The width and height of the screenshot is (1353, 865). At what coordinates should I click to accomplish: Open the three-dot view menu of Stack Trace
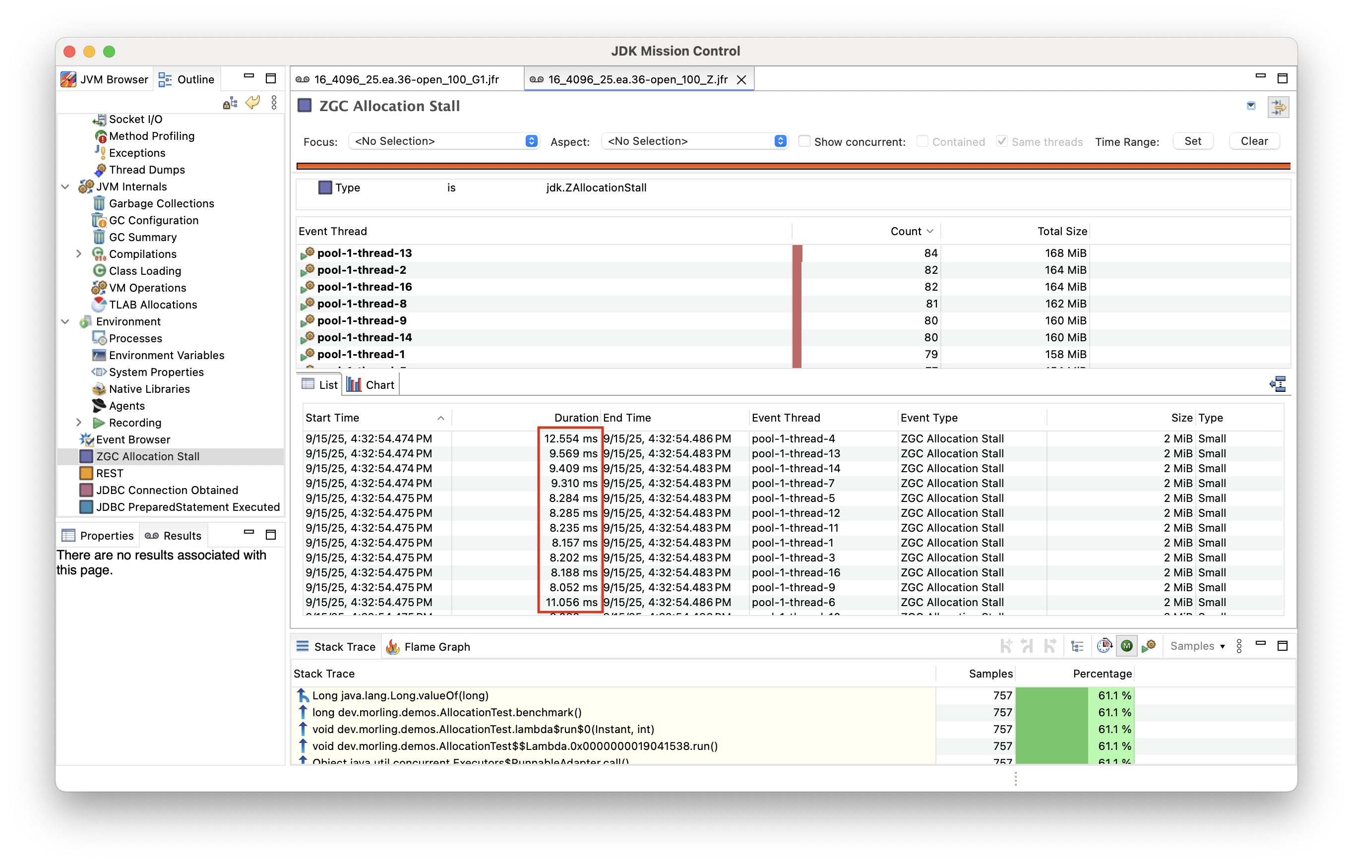(x=1239, y=646)
